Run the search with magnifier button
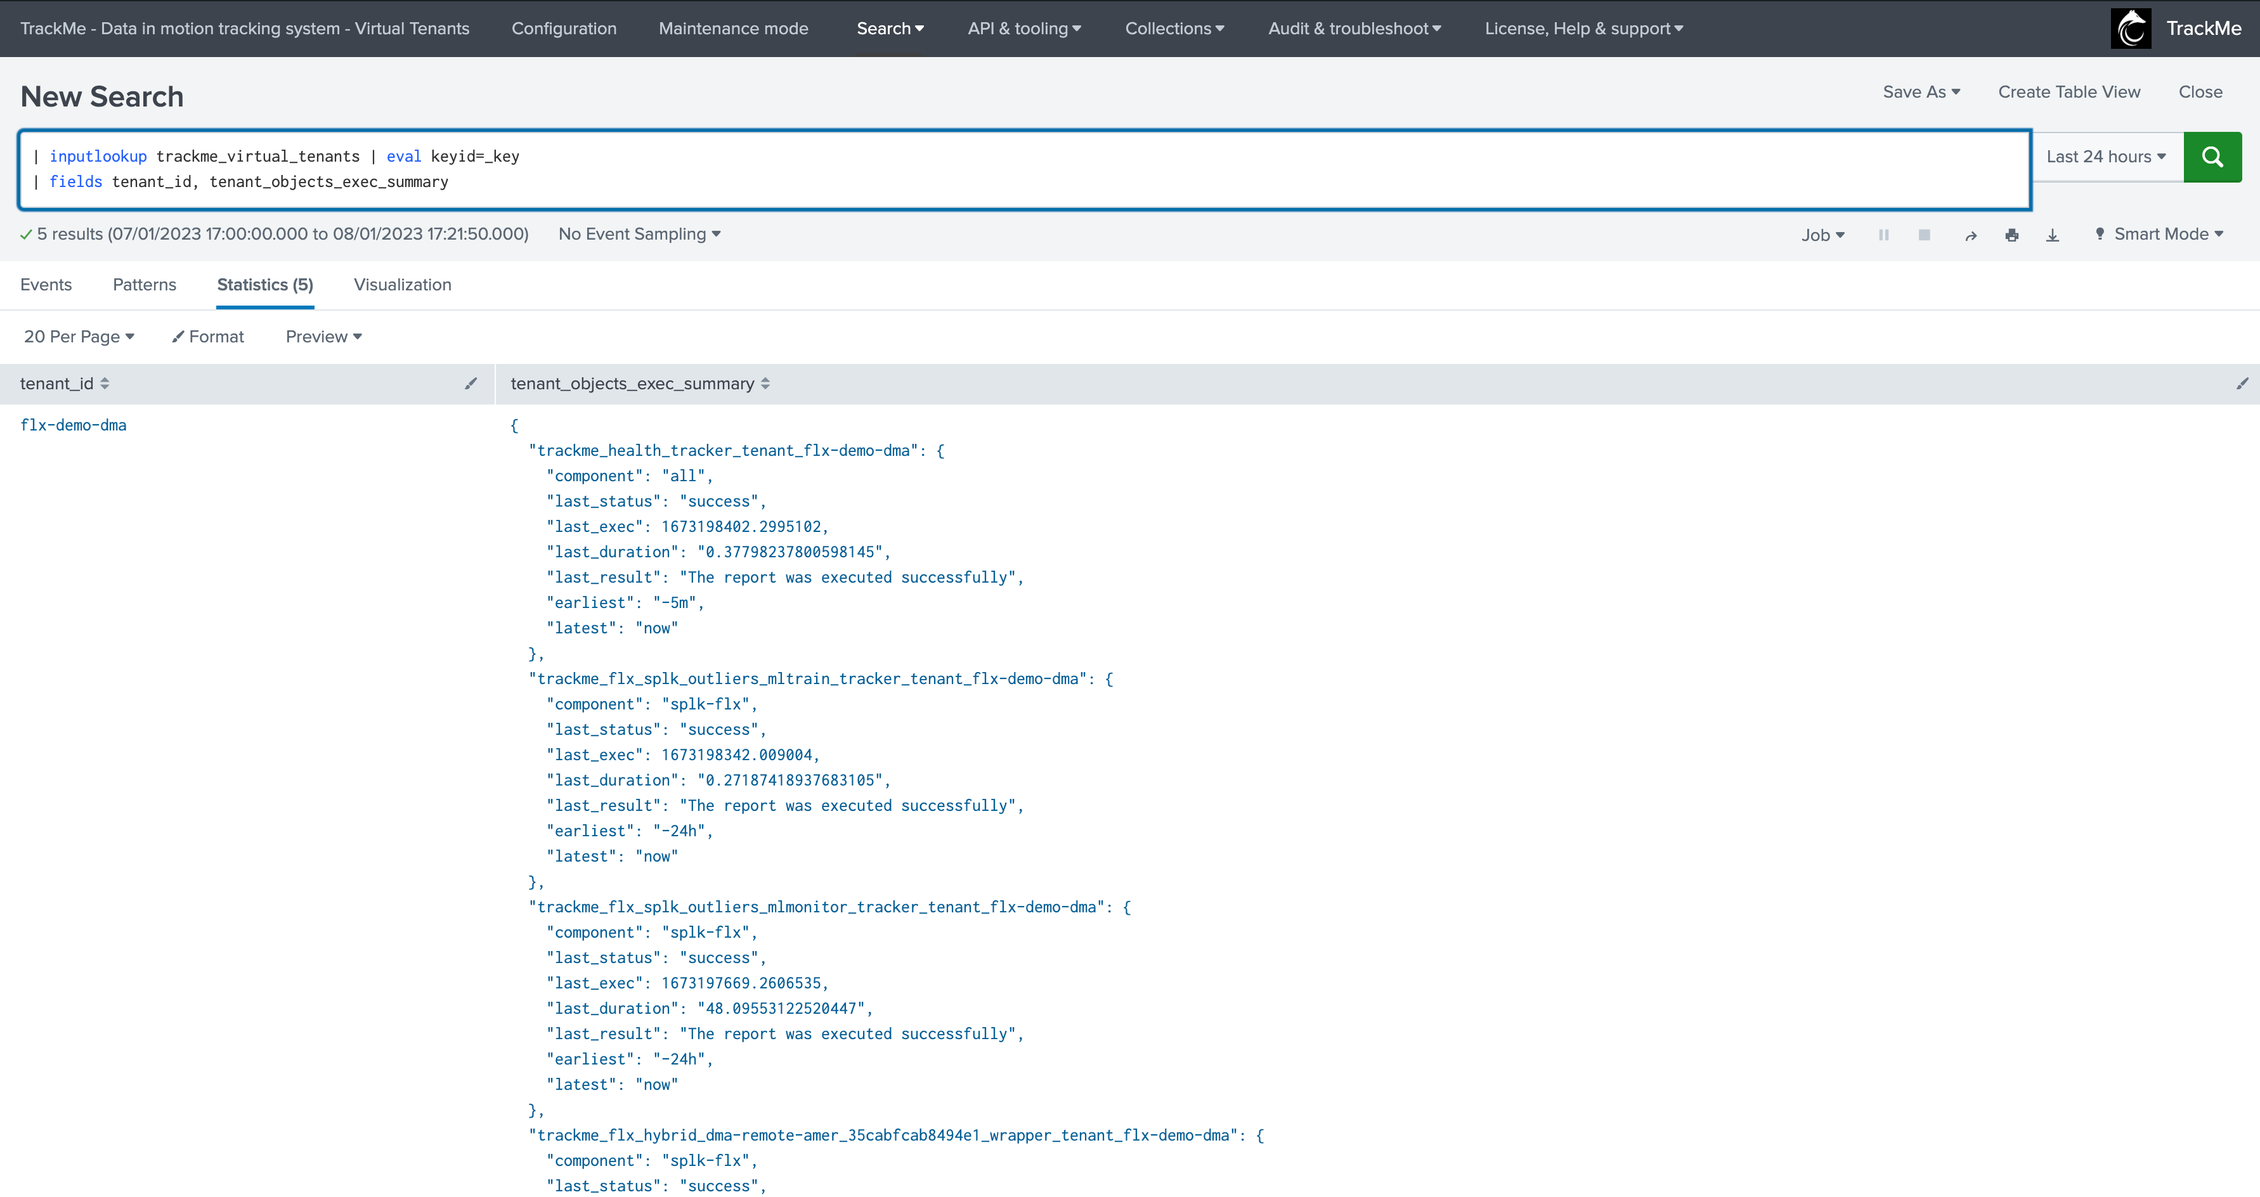 (x=2212, y=157)
